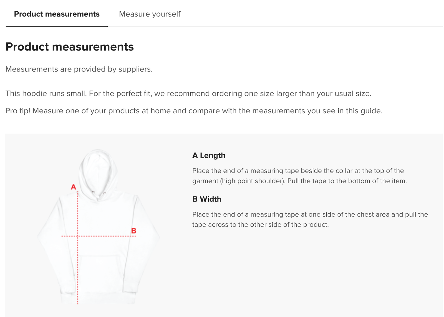This screenshot has height=317, width=444.
Task: Click the "A Length" heading
Action: 209,155
